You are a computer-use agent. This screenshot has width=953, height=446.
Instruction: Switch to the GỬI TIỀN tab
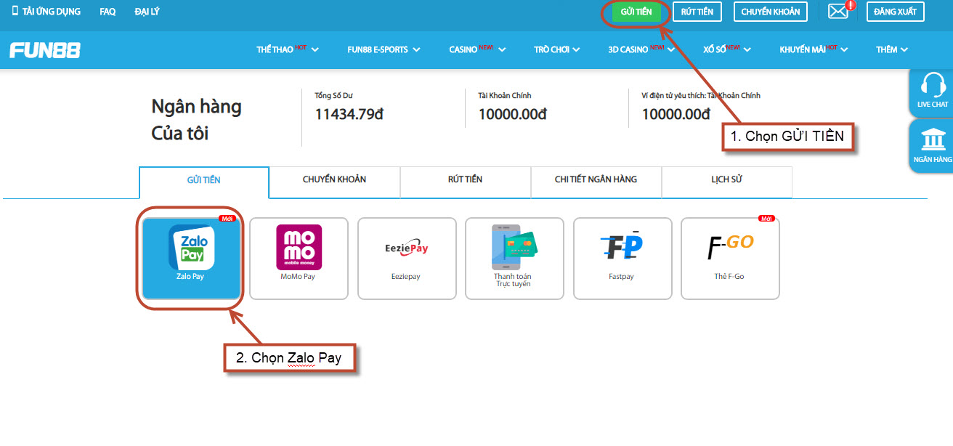pyautogui.click(x=204, y=182)
